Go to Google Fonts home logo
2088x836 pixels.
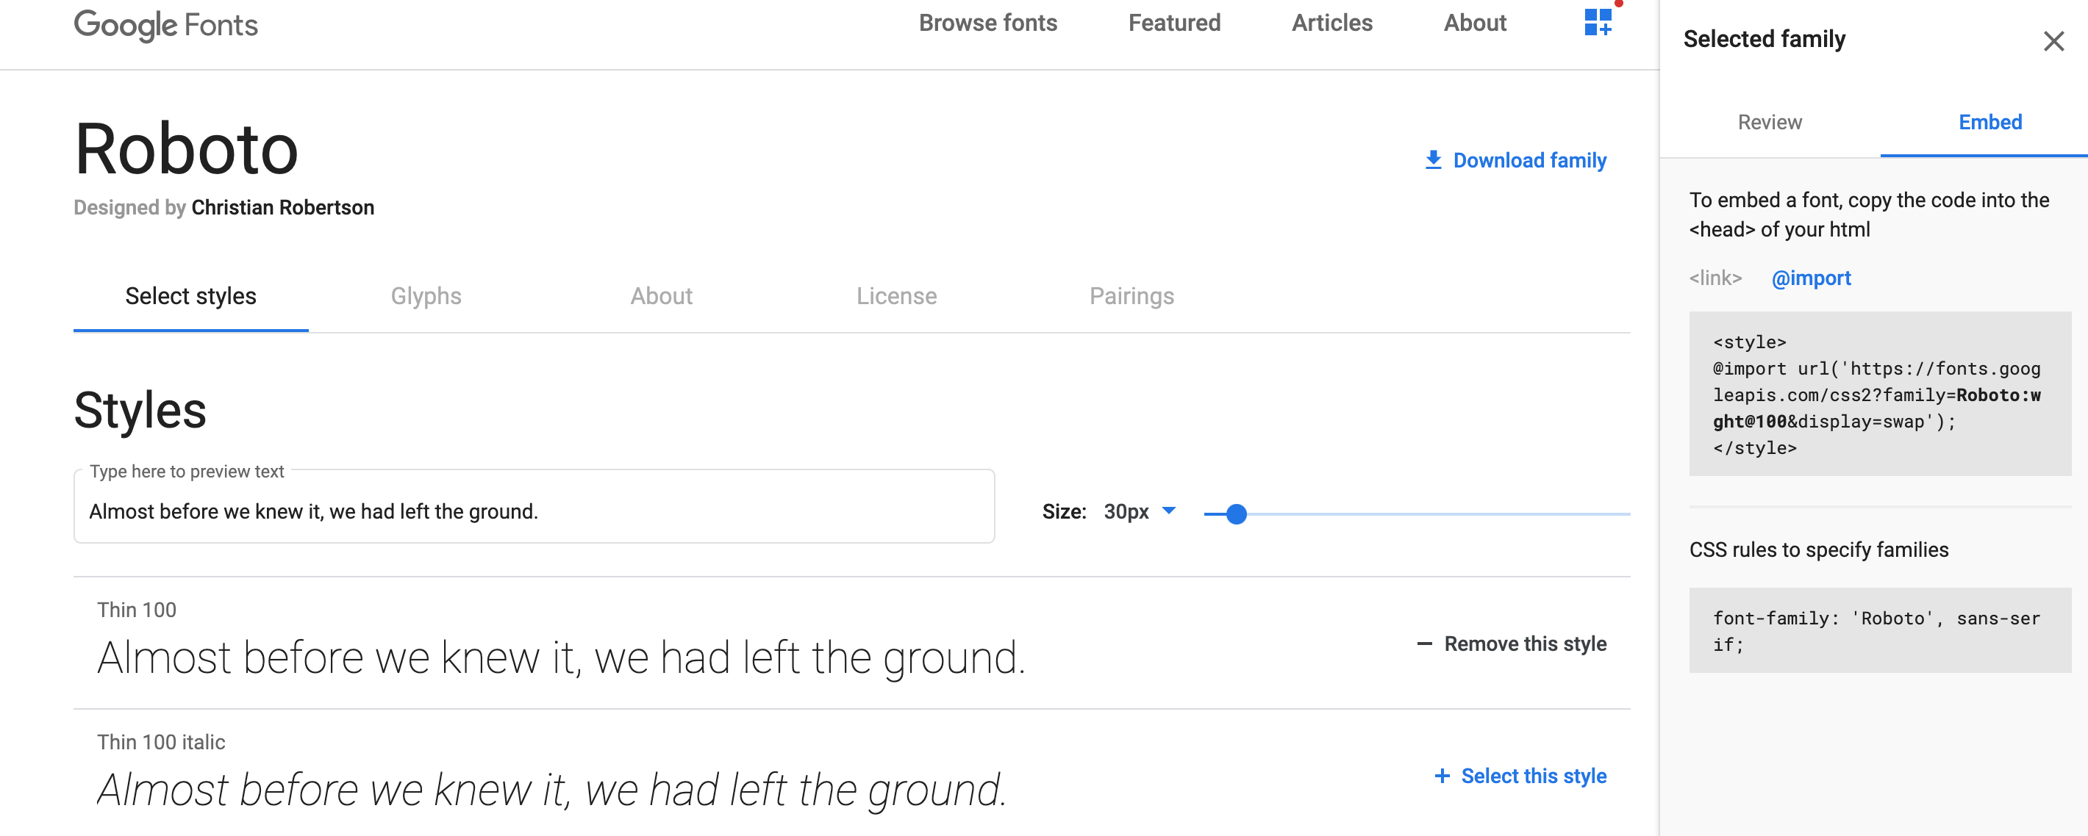tap(165, 25)
